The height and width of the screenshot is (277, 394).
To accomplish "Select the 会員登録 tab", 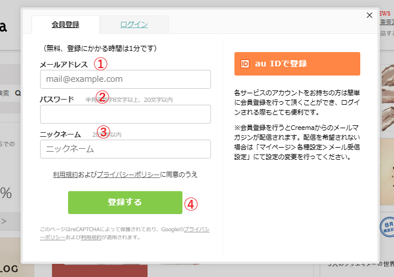I will click(x=65, y=24).
